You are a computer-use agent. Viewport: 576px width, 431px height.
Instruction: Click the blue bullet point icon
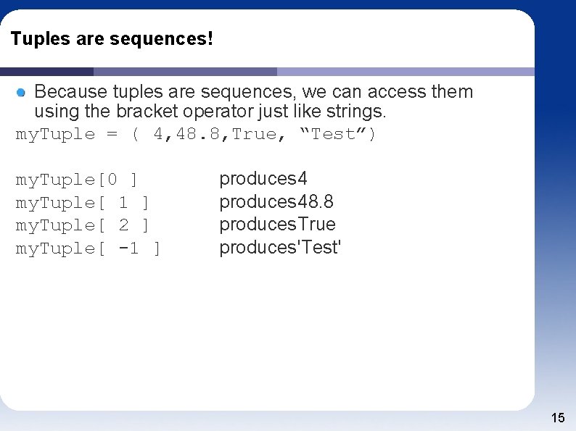click(22, 93)
